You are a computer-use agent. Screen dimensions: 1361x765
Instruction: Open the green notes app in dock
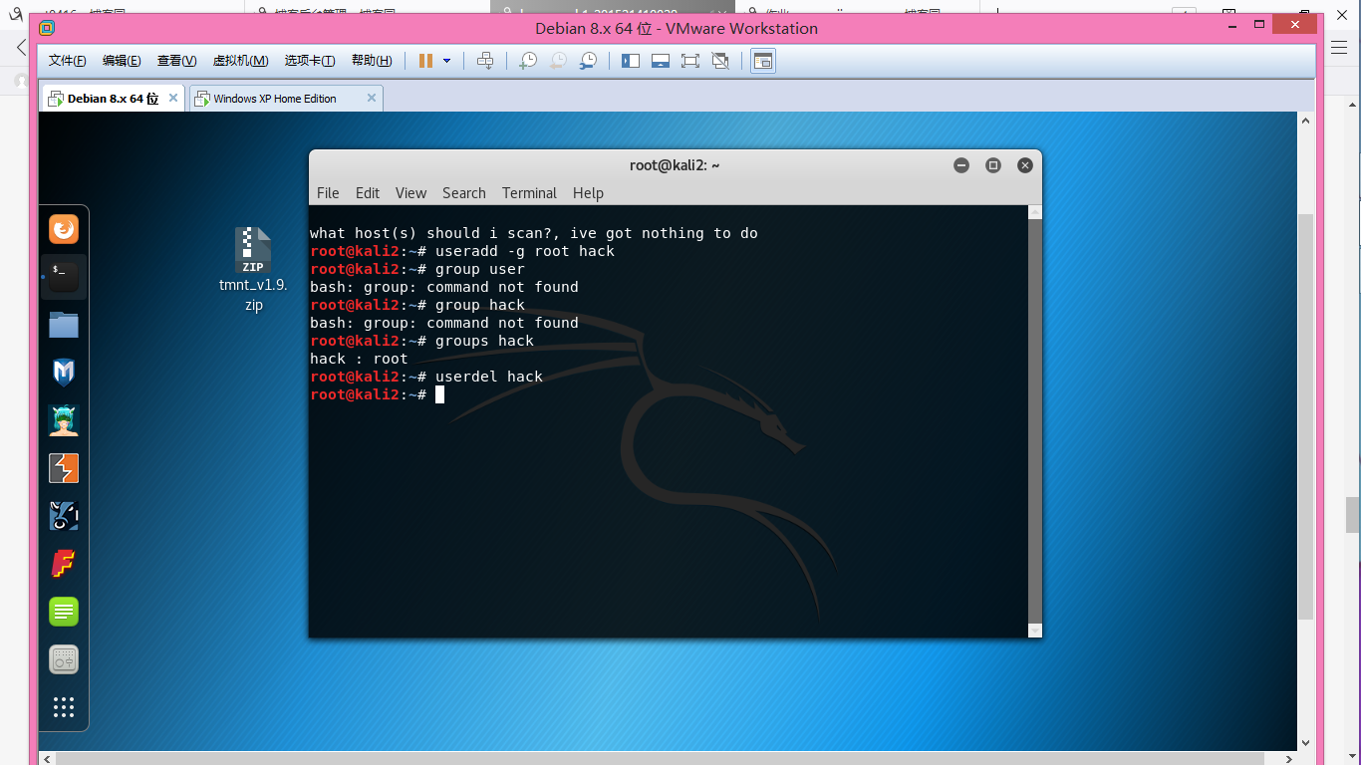64,612
